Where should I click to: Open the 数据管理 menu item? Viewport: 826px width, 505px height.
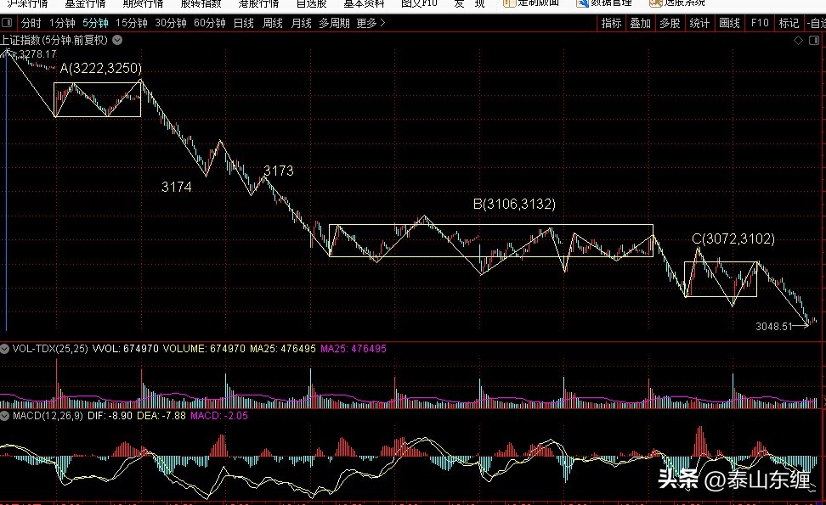point(604,3)
